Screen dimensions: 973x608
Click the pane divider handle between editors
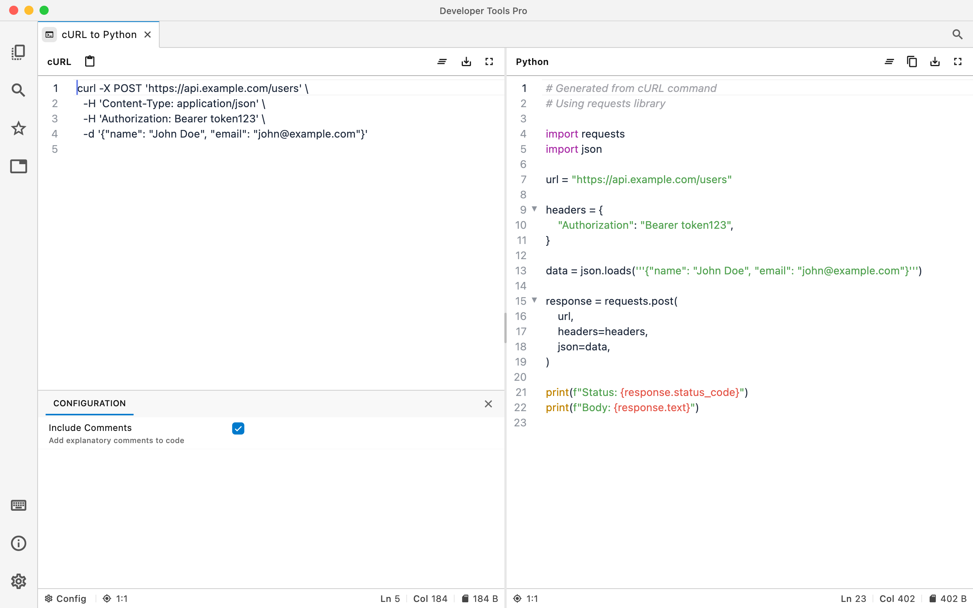tap(506, 328)
